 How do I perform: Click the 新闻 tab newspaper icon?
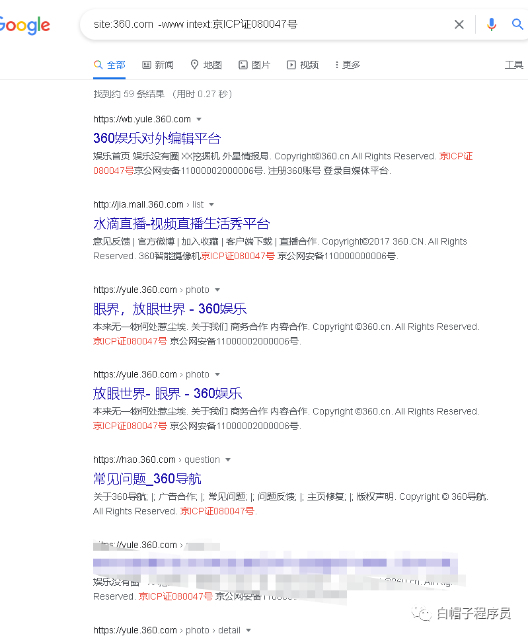[147, 65]
